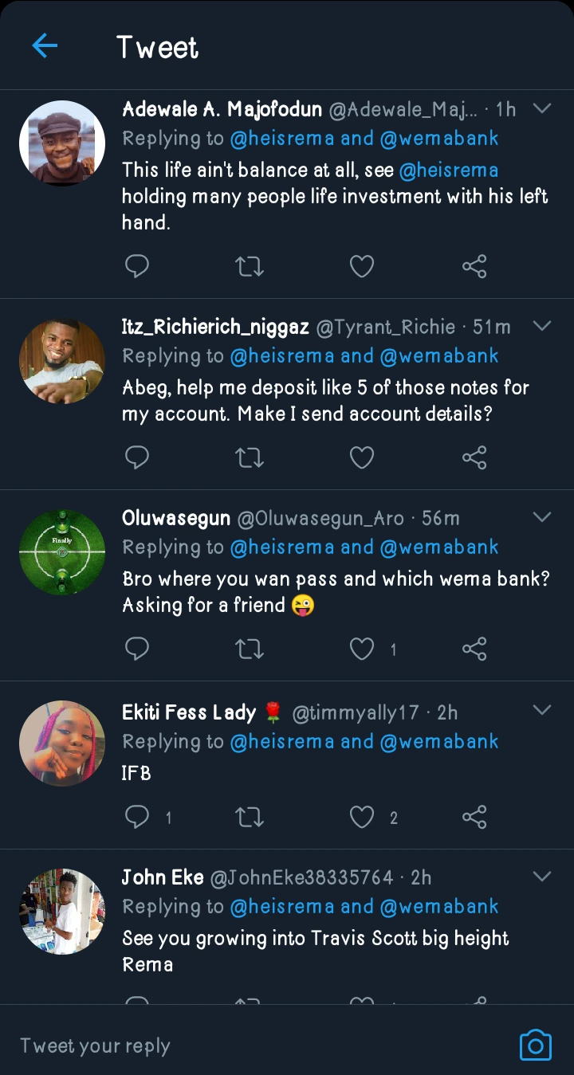Expand options chevron on Adewale's tweet
Screen dimensions: 574x1075
pos(541,108)
